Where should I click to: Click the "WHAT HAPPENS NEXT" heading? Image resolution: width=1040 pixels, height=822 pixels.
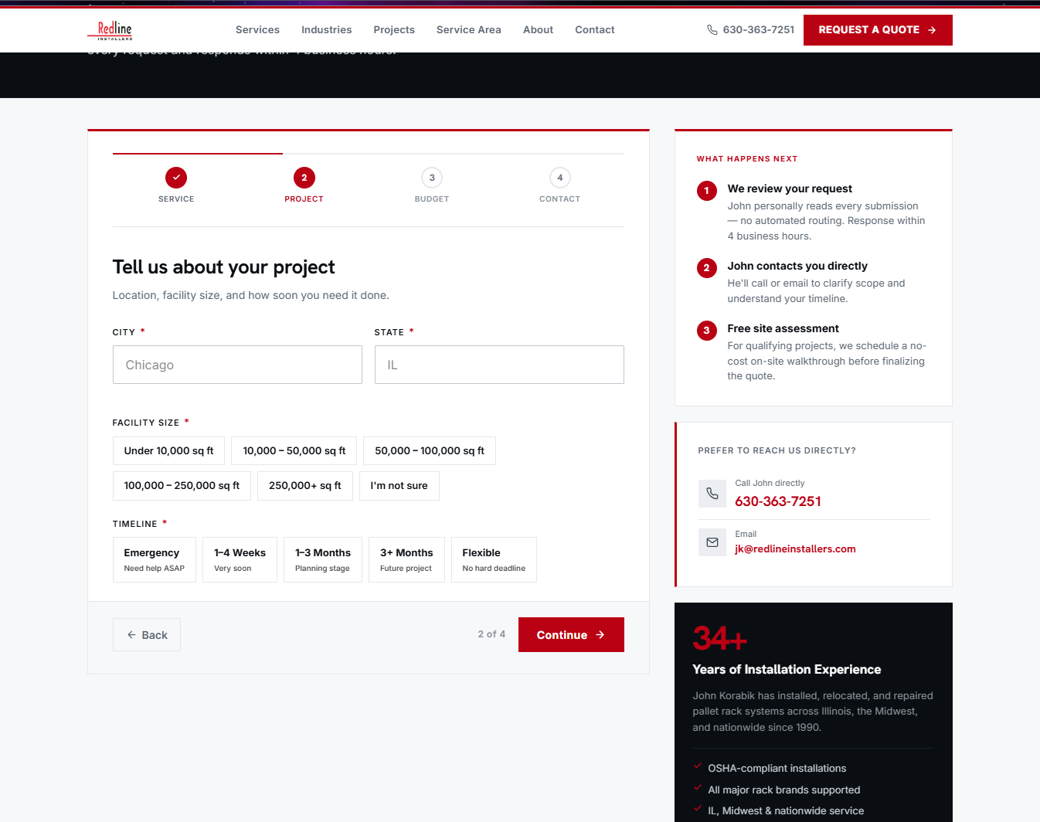[747, 159]
